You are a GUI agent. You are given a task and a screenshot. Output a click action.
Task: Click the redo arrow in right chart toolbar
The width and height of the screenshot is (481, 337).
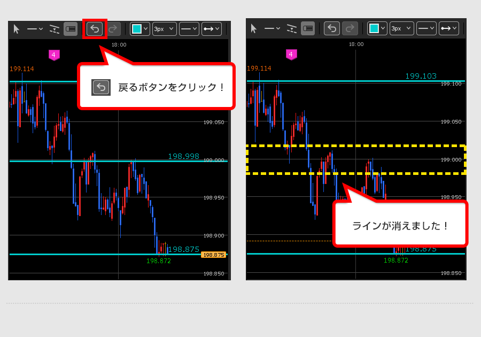click(350, 28)
